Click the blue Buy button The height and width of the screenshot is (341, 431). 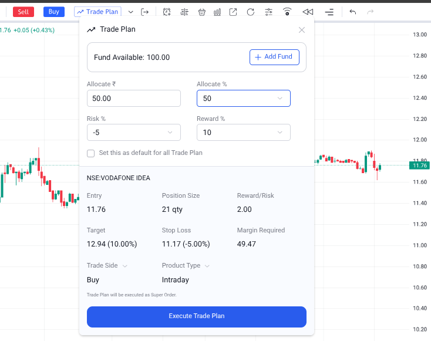pos(54,12)
